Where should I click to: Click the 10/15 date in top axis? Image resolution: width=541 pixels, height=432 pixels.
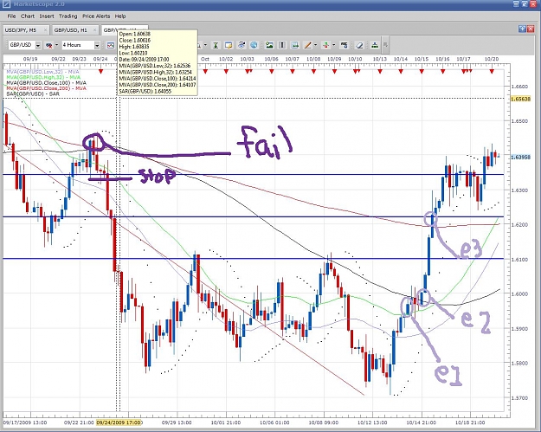point(422,59)
